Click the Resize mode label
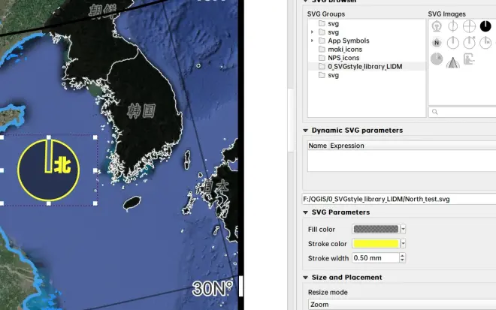This screenshot has height=310, width=496. tap(328, 292)
